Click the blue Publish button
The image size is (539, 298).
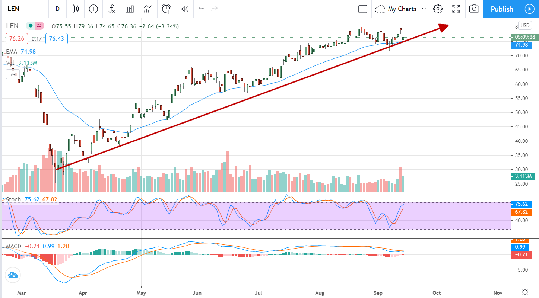pyautogui.click(x=502, y=9)
